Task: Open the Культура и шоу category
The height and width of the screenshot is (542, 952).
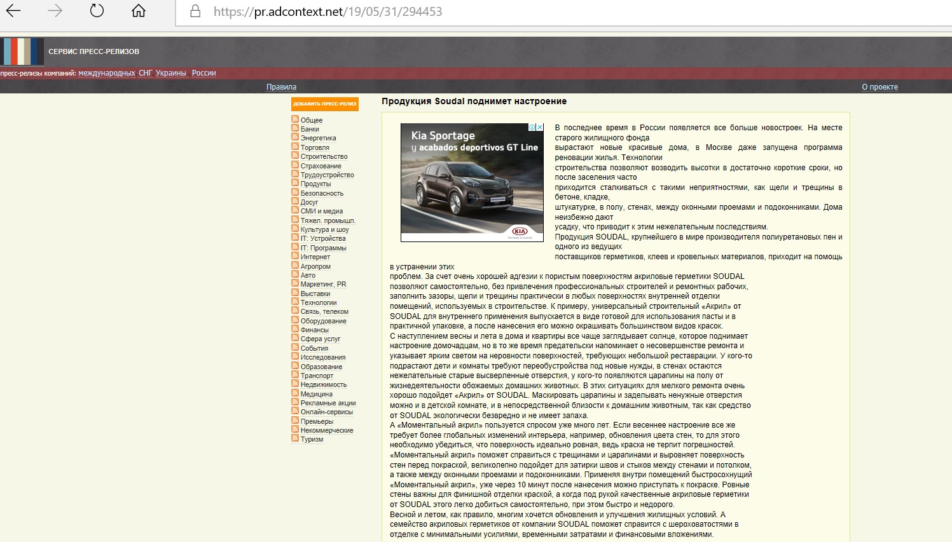Action: [x=324, y=230]
